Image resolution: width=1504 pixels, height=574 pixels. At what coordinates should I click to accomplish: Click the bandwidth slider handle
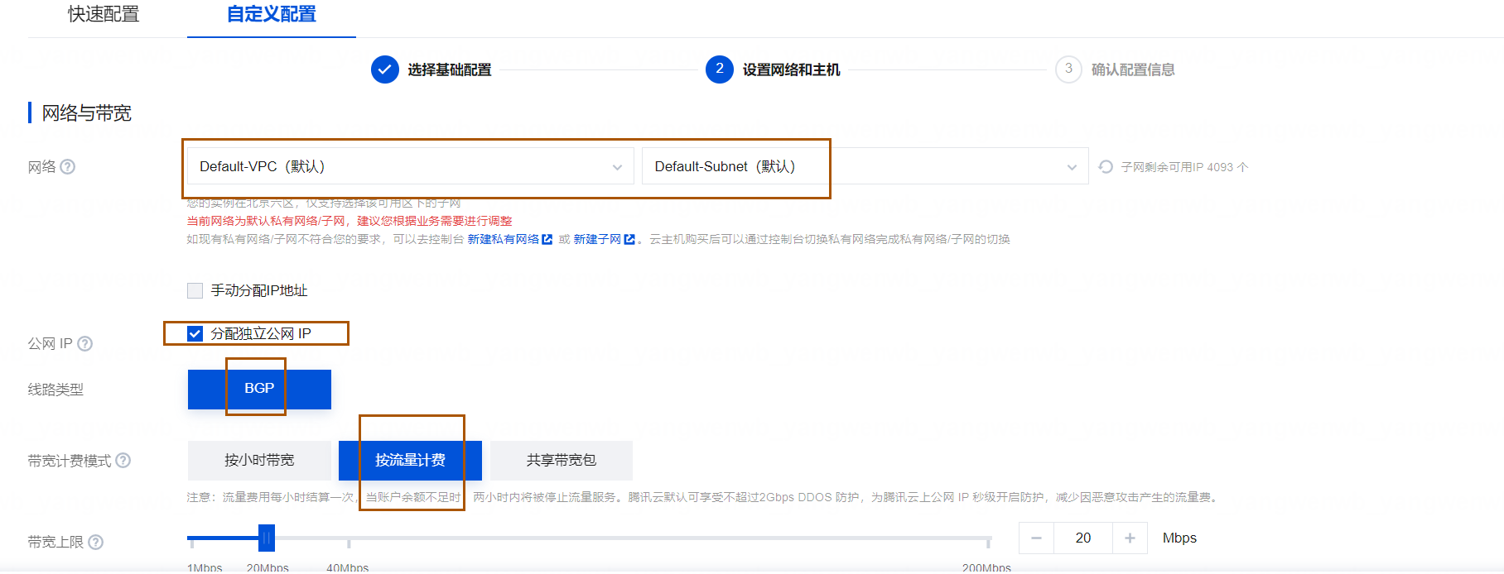click(x=266, y=538)
